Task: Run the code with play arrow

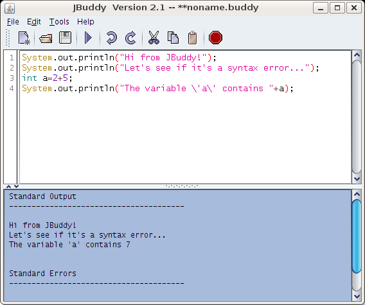Action: 88,38
